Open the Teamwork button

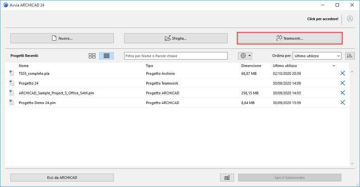tap(289, 38)
